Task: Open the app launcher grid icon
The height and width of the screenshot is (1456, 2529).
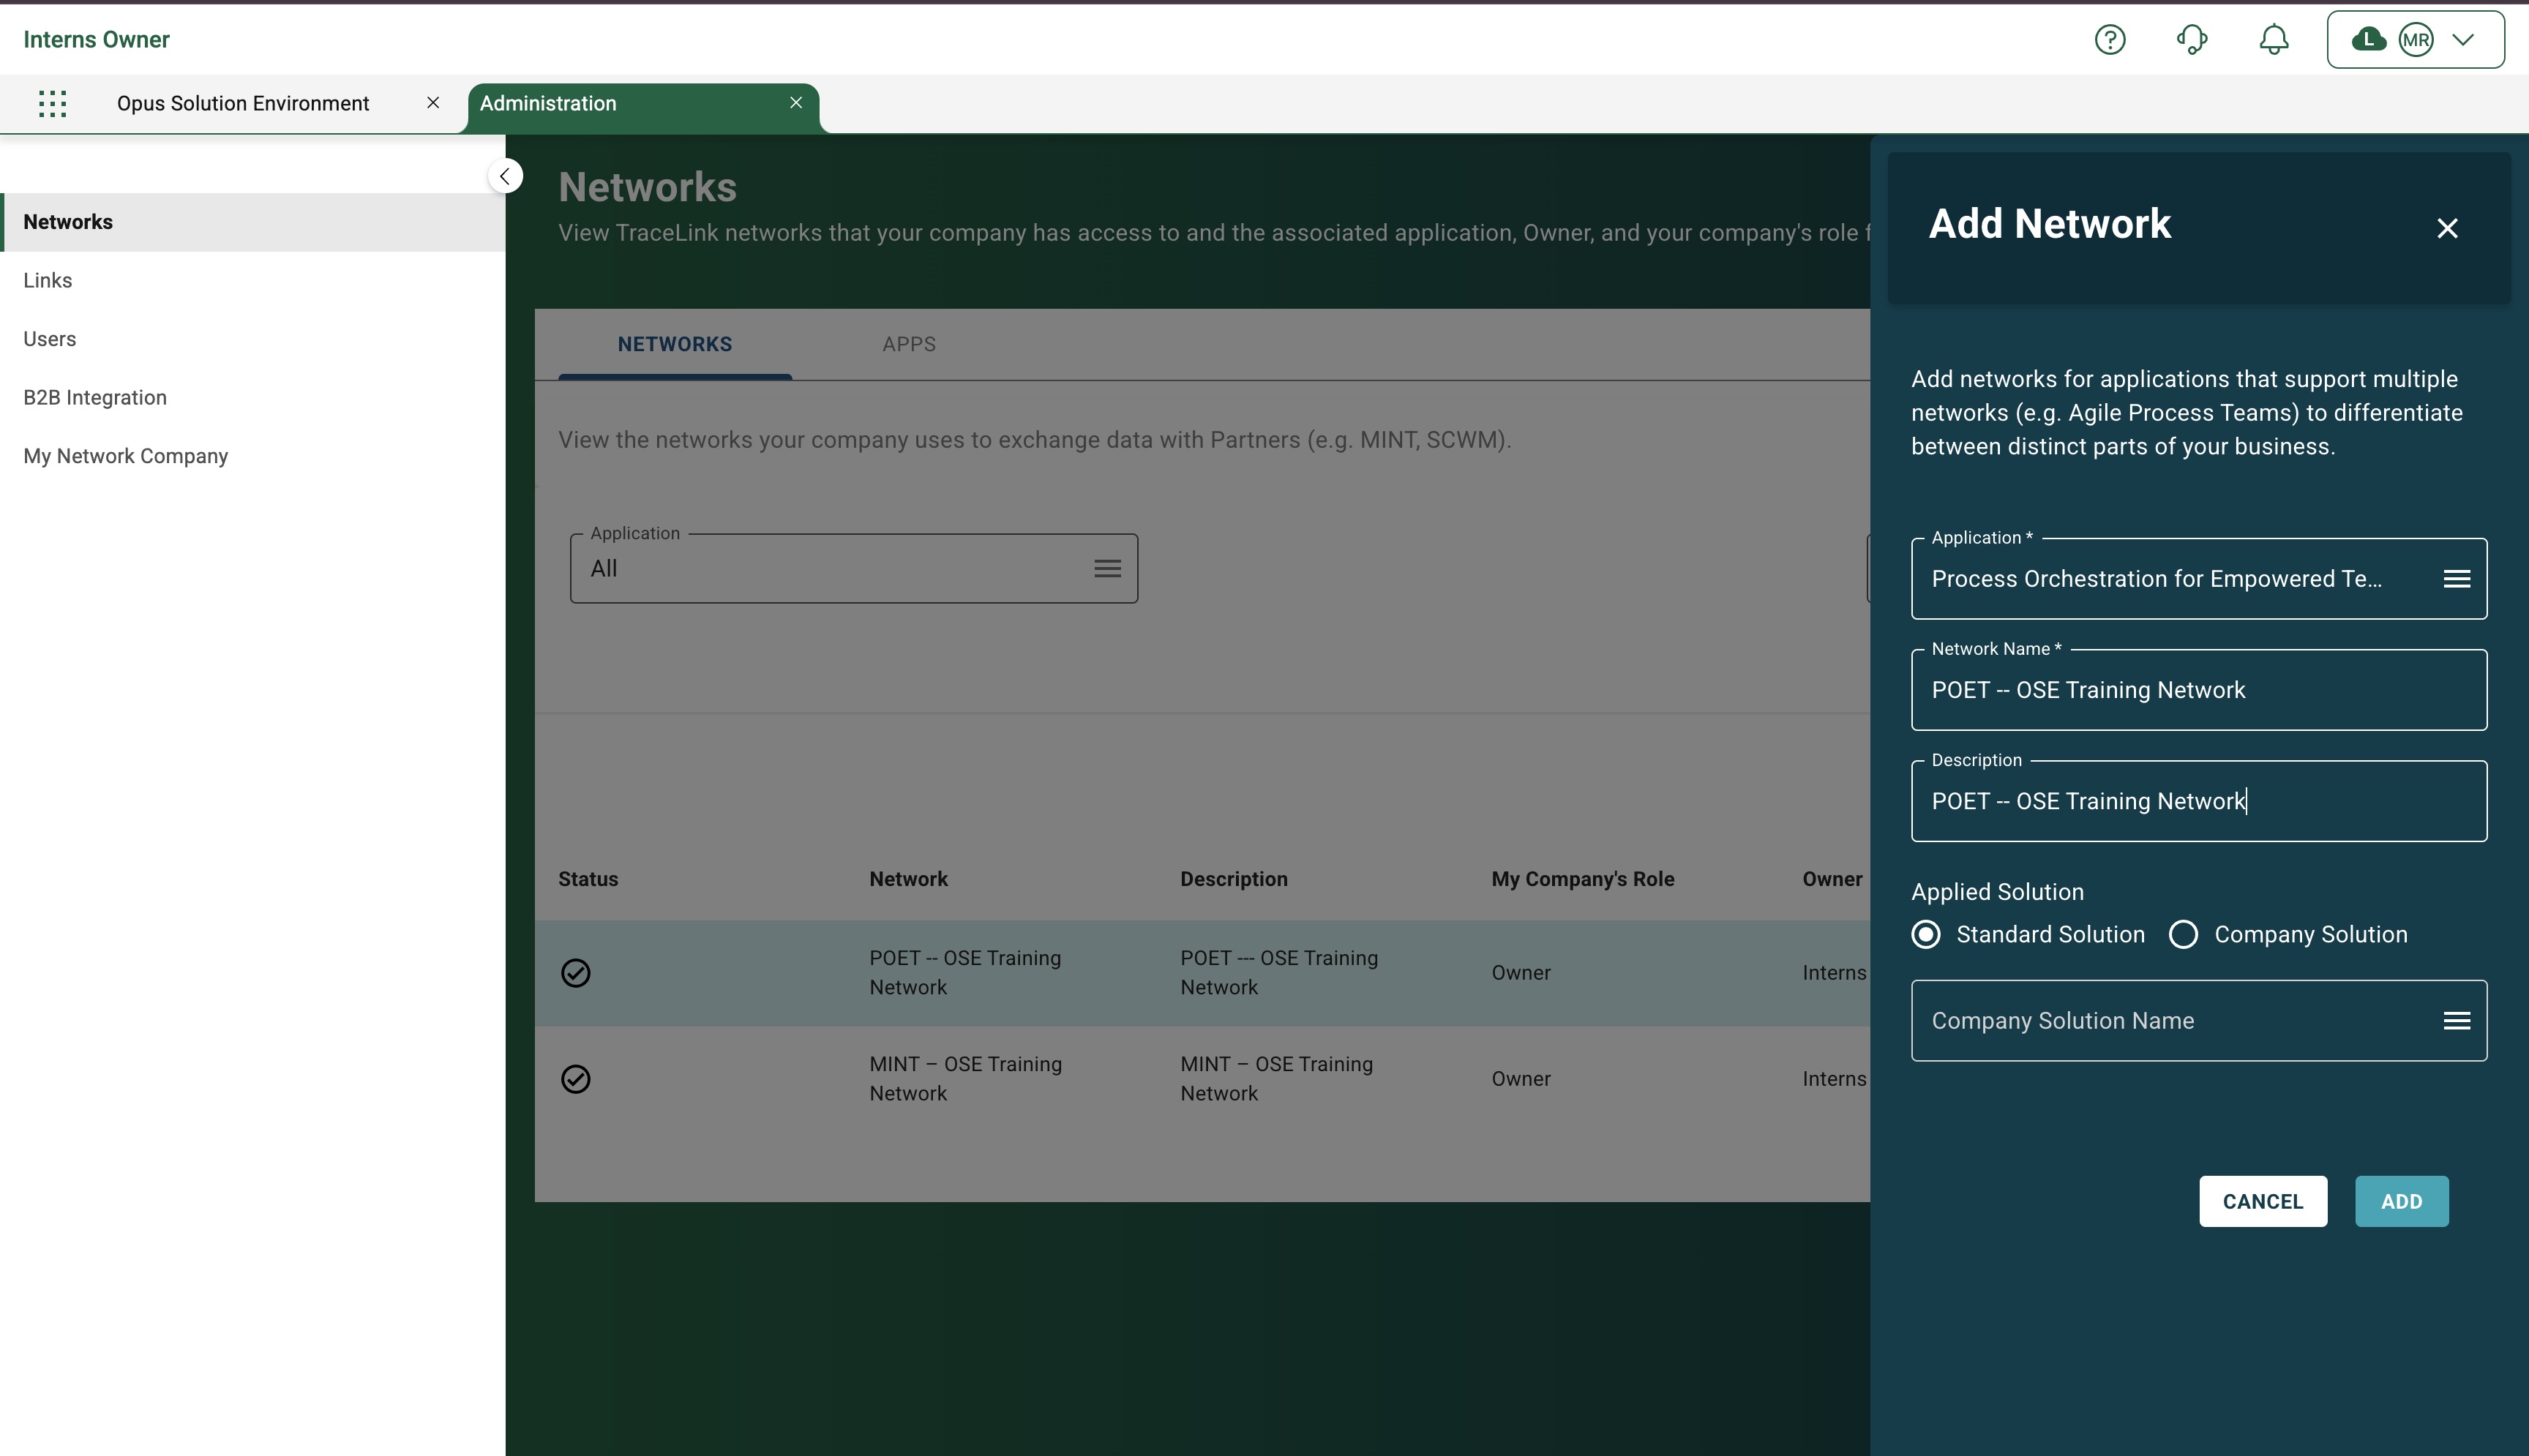Action: point(52,103)
